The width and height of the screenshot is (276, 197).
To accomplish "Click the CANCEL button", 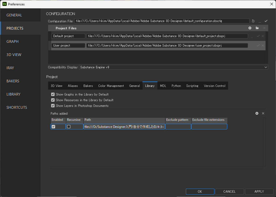I will pyautogui.click(x=229, y=192).
